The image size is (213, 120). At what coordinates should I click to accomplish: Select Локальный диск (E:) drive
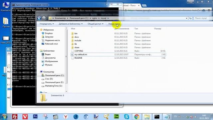pyautogui.click(x=54, y=82)
